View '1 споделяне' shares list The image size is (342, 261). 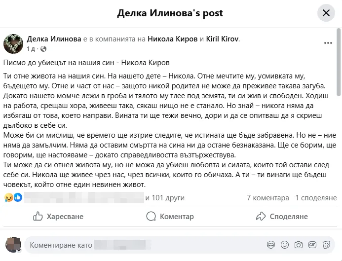tap(316, 198)
